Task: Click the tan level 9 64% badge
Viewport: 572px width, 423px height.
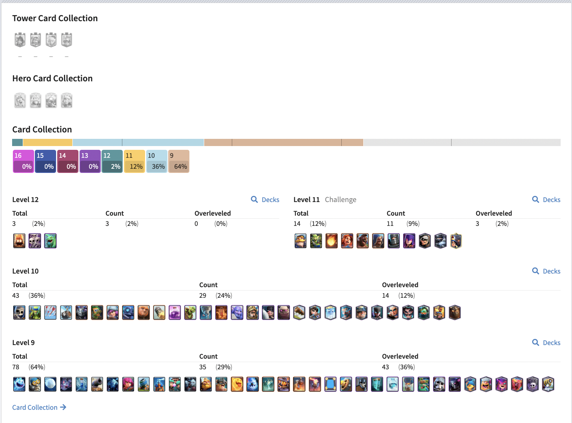Action: coord(179,161)
